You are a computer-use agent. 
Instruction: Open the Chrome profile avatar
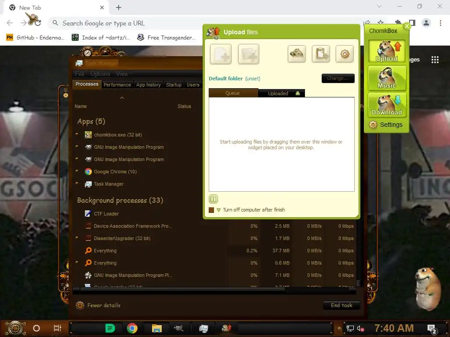click(426, 23)
